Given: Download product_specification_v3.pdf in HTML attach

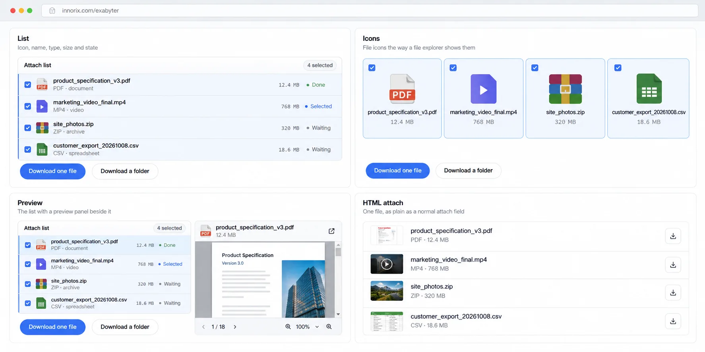Looking at the screenshot, I should click(673, 236).
